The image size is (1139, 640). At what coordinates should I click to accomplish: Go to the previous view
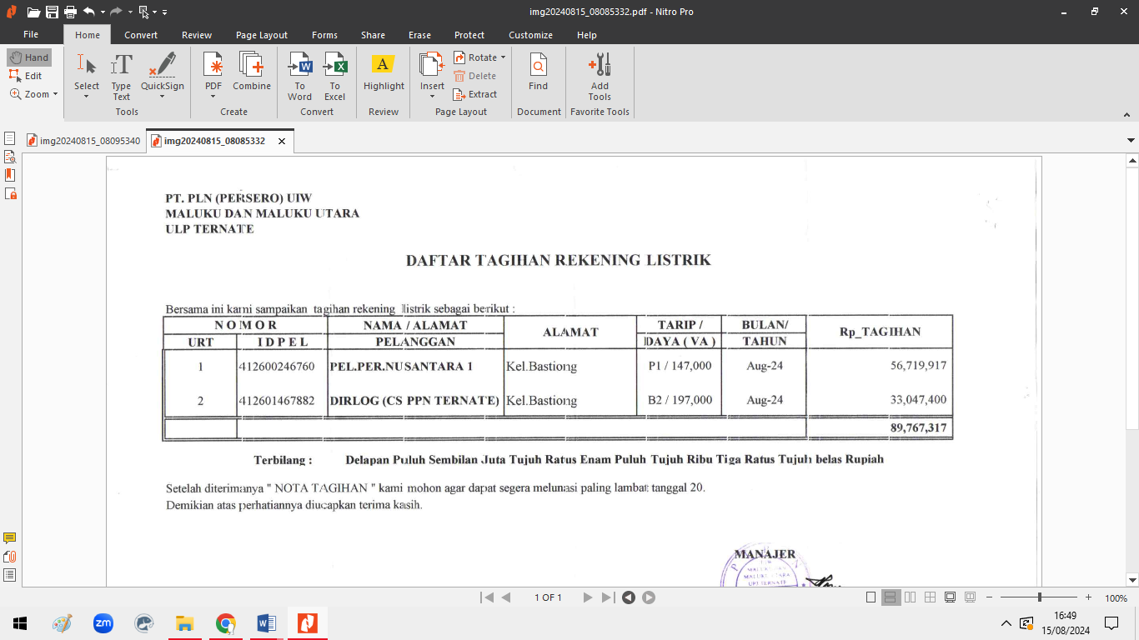tap(629, 597)
